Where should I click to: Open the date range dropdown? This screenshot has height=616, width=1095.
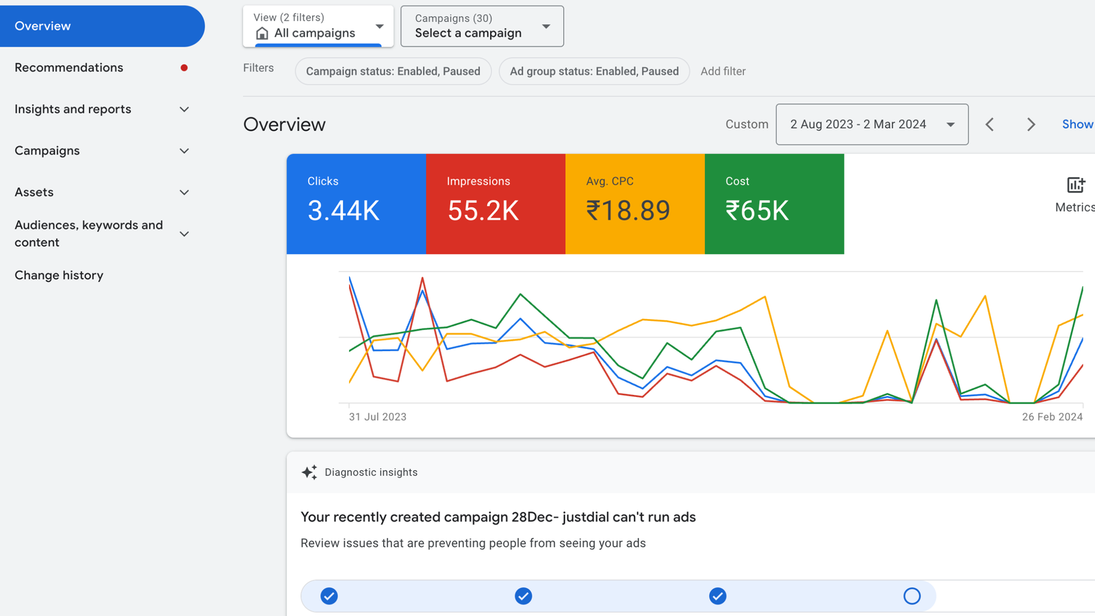pos(871,125)
